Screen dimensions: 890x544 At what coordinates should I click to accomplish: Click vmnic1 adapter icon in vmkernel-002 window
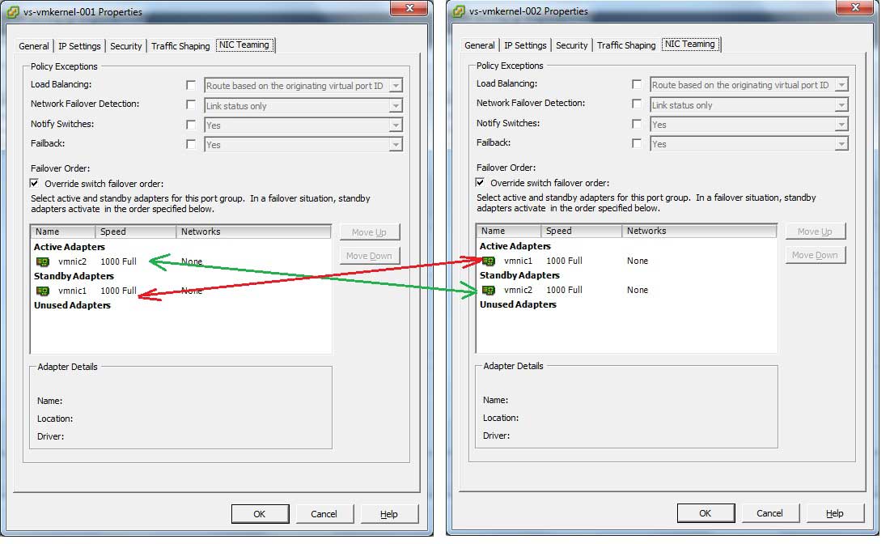point(488,261)
